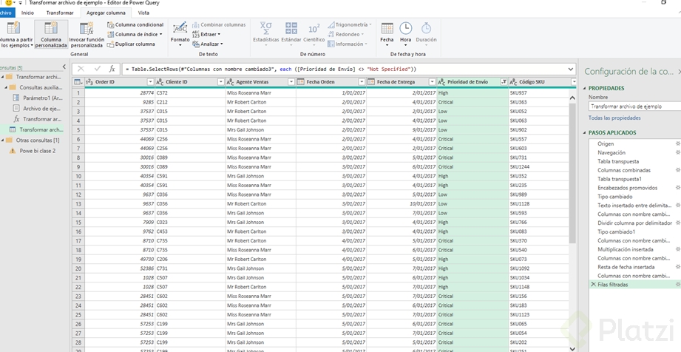Click the Hora clock icon
Viewport: 681px width, 352px height.
tap(406, 30)
